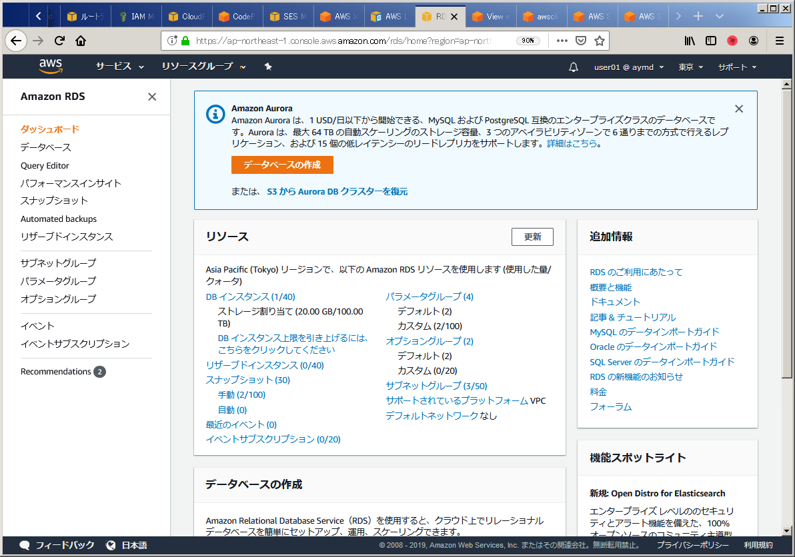Viewport: 795px width, 557px height.
Task: Open a new browser tab with plus icon
Action: (698, 16)
